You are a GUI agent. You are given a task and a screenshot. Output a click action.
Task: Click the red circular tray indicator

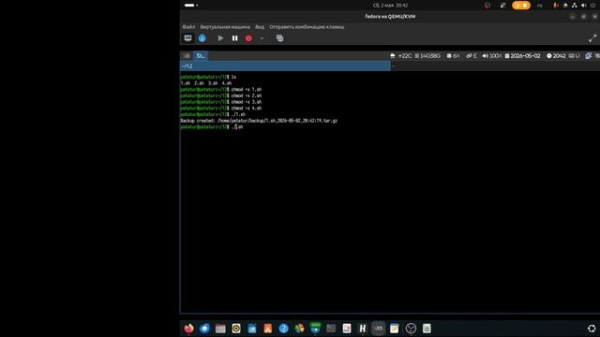click(487, 6)
